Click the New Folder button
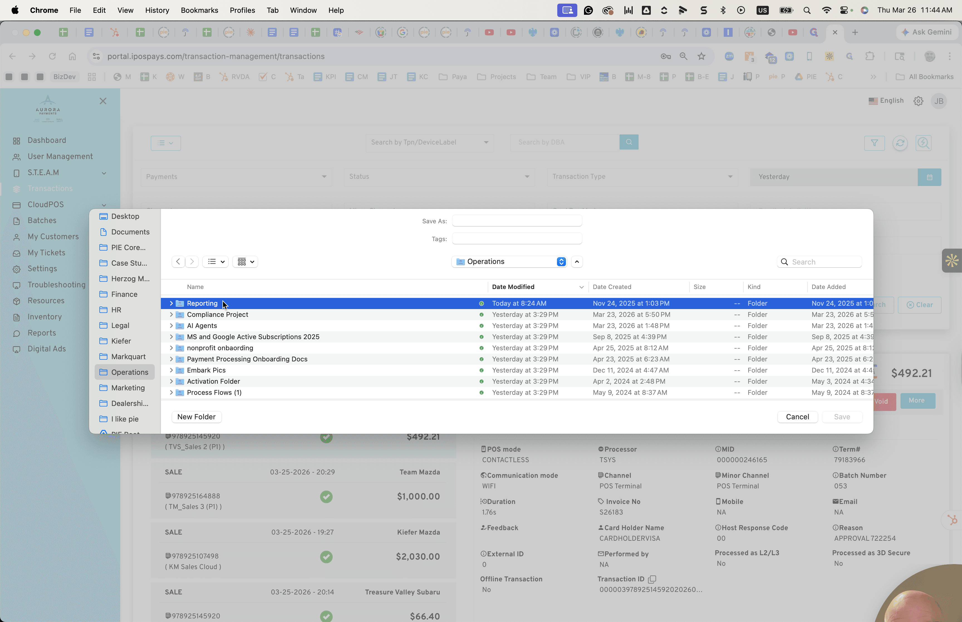The image size is (962, 622). 197,417
